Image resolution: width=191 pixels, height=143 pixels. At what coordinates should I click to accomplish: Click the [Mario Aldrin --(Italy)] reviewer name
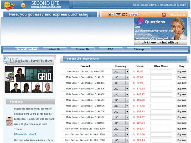click(x=25, y=134)
